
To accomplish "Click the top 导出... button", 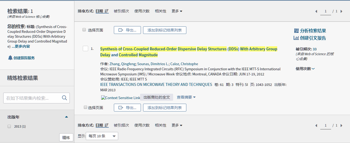I will [127, 30].
